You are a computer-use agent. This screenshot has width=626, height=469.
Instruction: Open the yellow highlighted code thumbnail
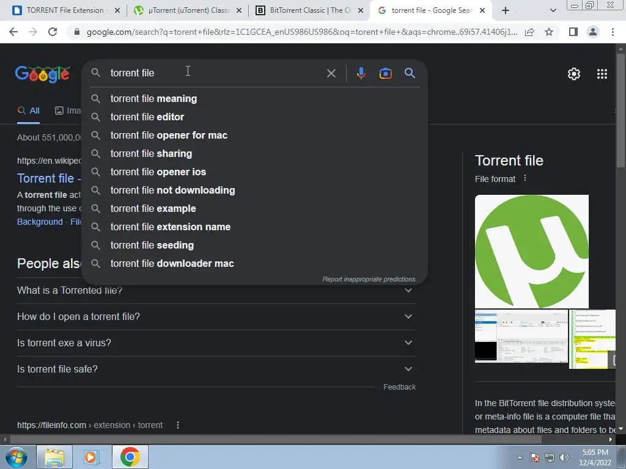pyautogui.click(x=592, y=339)
